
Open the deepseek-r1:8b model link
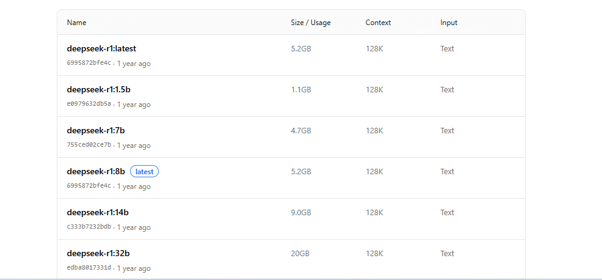(96, 172)
